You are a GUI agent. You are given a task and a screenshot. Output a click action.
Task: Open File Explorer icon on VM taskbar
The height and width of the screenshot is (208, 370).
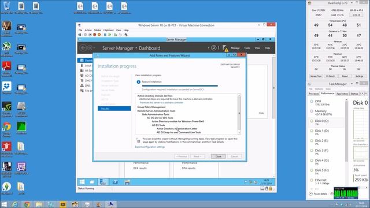[127, 182]
